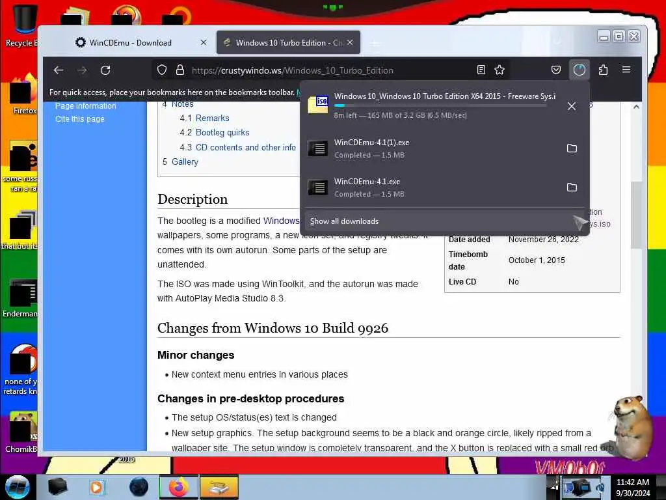Show WinCDEmu-4.1.exe in folder
Screen dimensions: 666x500
pyautogui.click(x=572, y=187)
